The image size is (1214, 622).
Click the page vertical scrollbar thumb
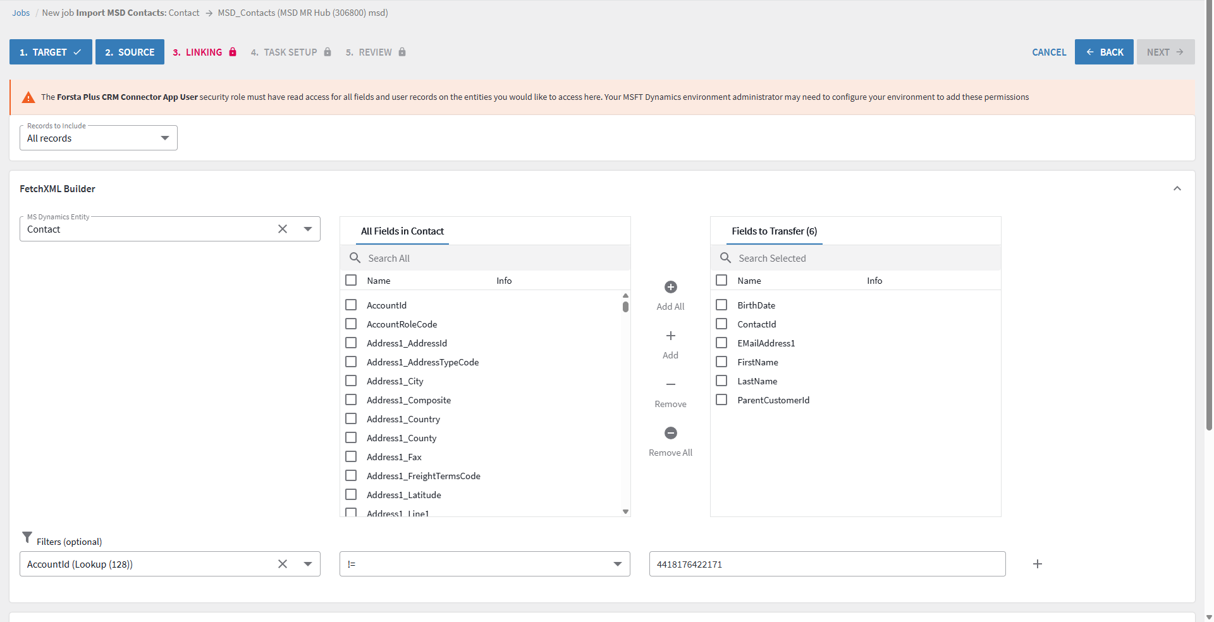point(1209,215)
